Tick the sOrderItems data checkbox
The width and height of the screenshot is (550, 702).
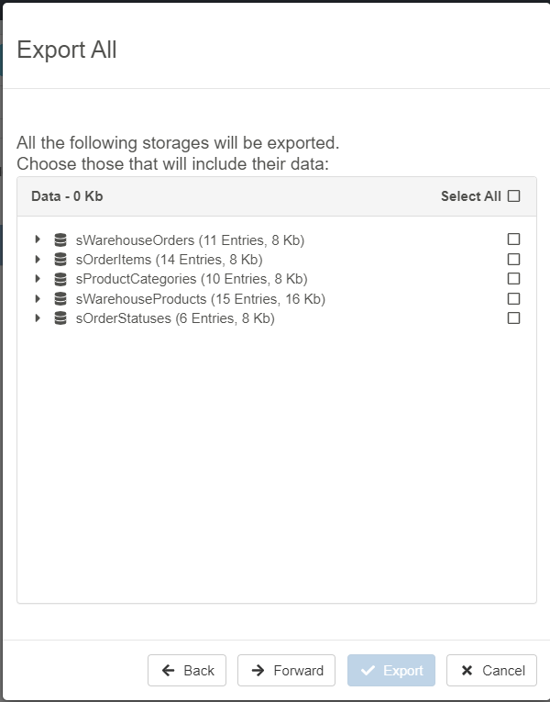513,259
